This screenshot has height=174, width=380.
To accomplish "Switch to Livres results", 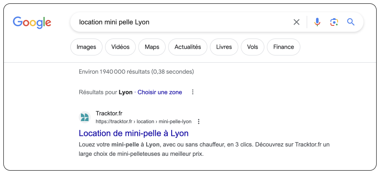I will pyautogui.click(x=224, y=47).
